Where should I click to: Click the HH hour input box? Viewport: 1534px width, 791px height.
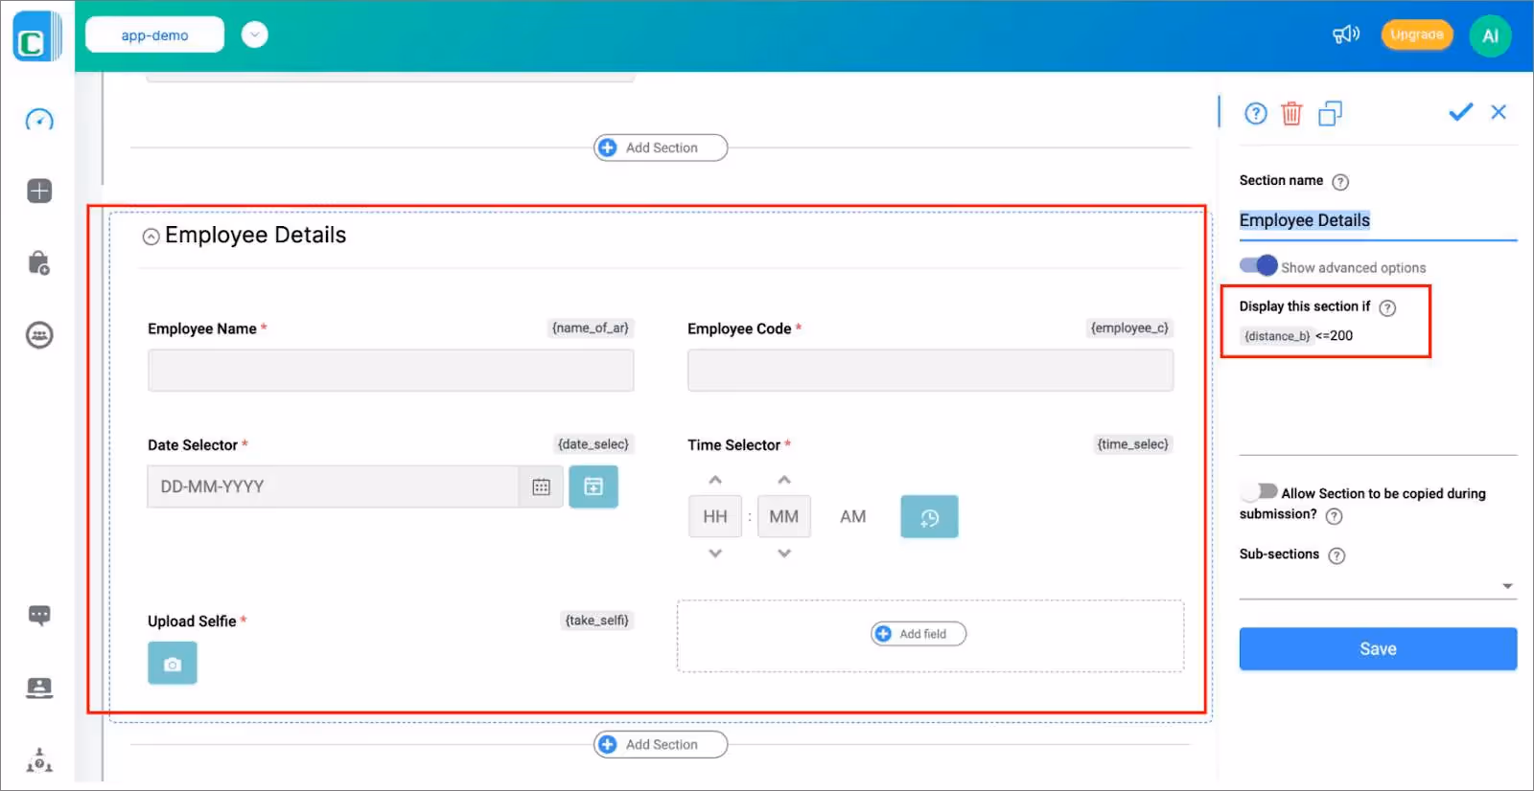point(715,516)
